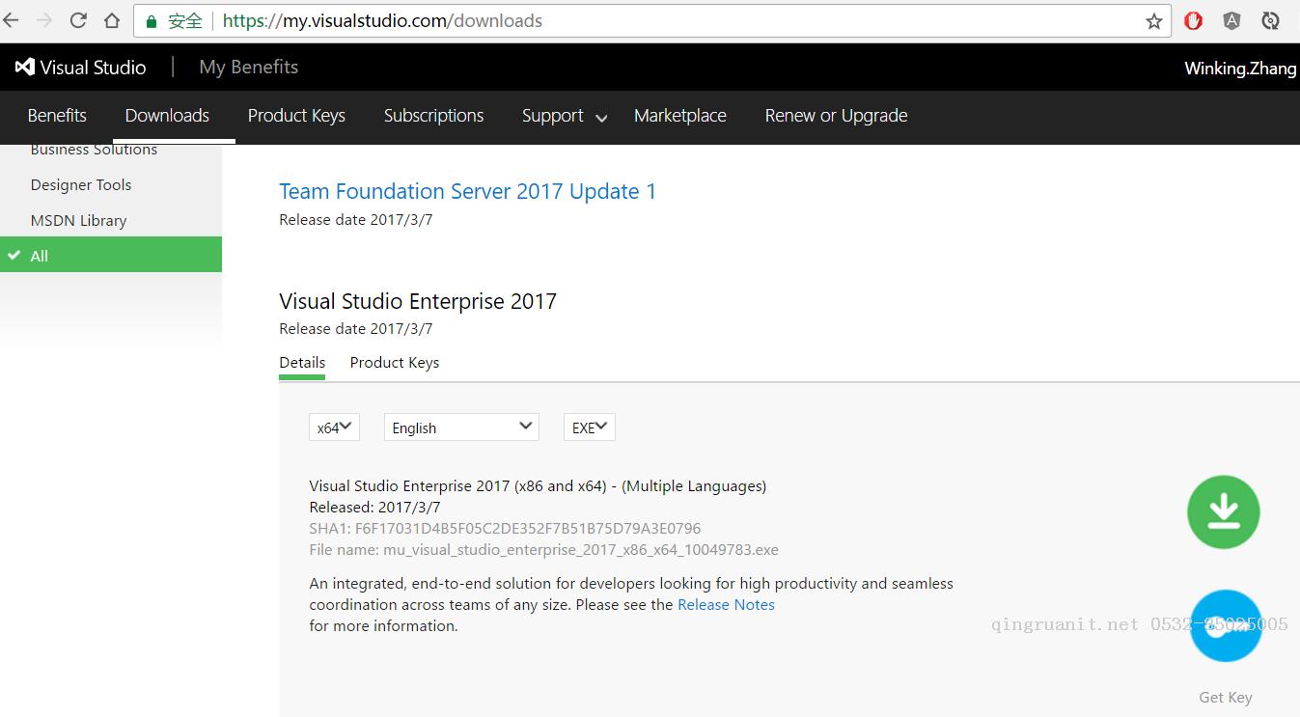Screen dimensions: 1300x717
Task: Expand the Support menu chevron
Action: (x=601, y=118)
